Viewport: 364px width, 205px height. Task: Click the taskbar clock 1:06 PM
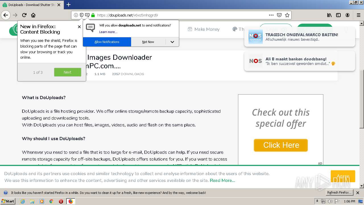pos(349,201)
